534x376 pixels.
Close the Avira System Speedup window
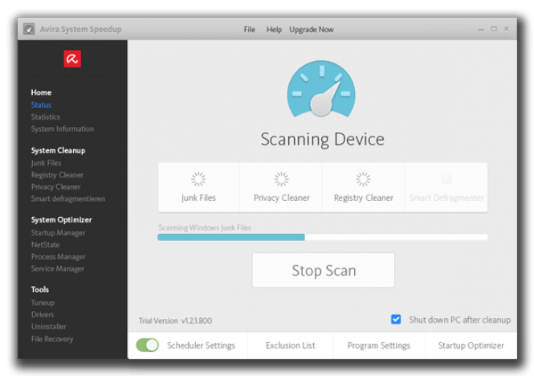tap(507, 29)
